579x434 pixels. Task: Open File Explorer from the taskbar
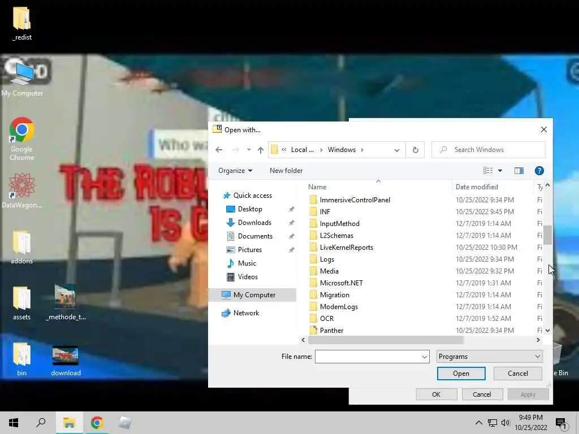click(x=69, y=423)
